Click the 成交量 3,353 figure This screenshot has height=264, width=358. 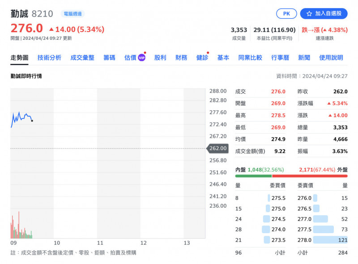coord(239,30)
